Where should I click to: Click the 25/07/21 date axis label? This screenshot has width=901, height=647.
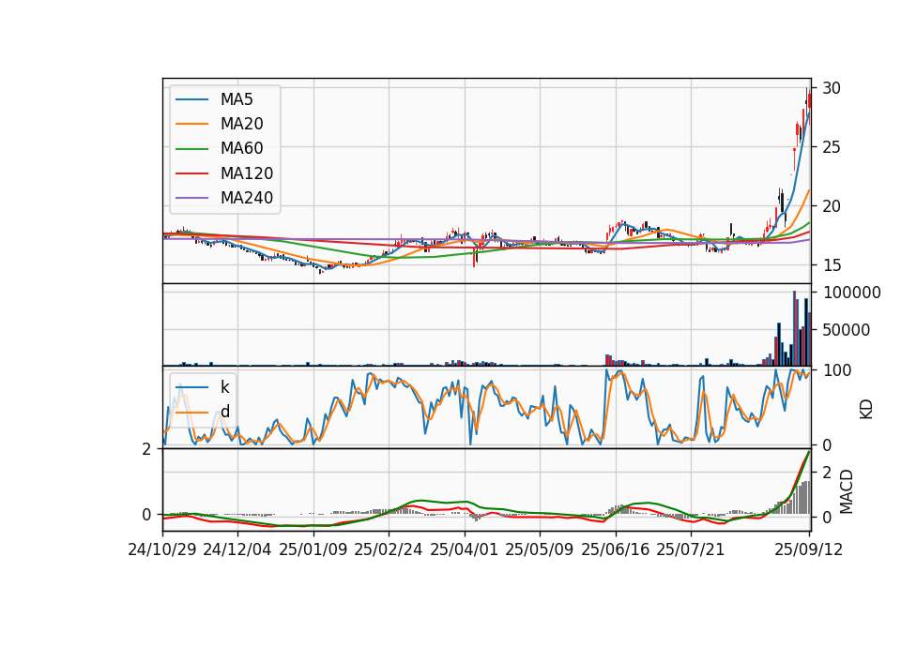(691, 550)
